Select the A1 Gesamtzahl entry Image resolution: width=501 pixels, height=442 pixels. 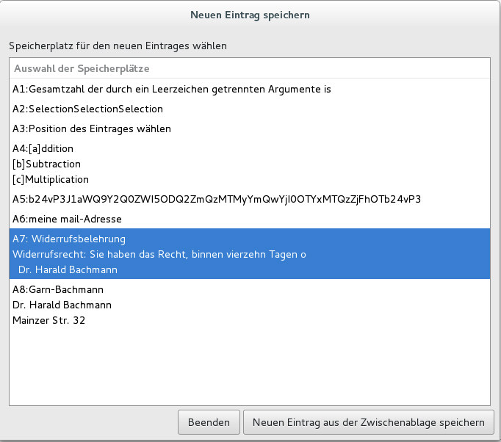pos(172,90)
